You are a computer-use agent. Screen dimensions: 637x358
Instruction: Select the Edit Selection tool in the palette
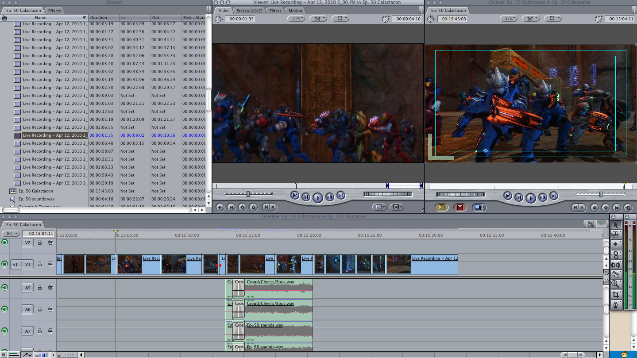(616, 235)
